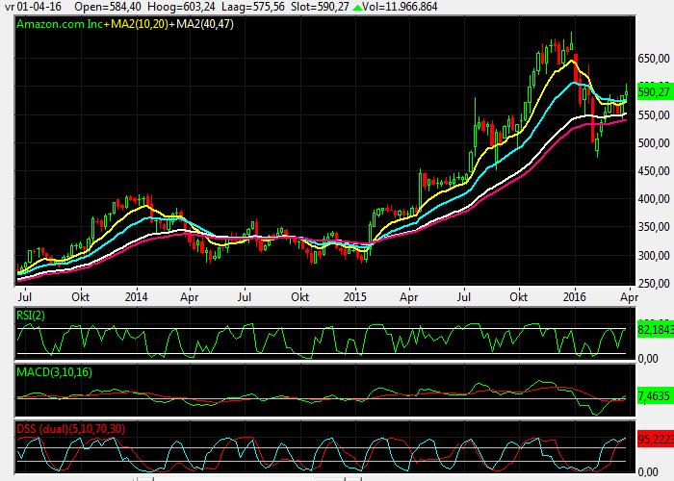Click the 0,00 label in RSI panel

pyautogui.click(x=648, y=358)
